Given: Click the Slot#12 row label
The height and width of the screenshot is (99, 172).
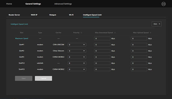Looking at the screenshot, I should [21, 63].
